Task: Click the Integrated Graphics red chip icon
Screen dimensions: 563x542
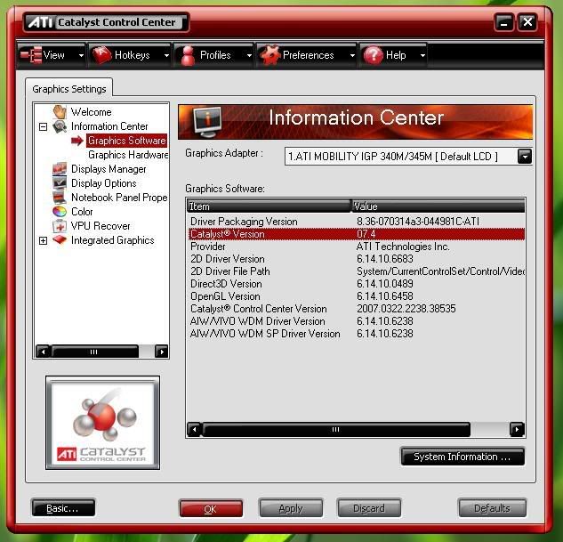Action: [60, 240]
